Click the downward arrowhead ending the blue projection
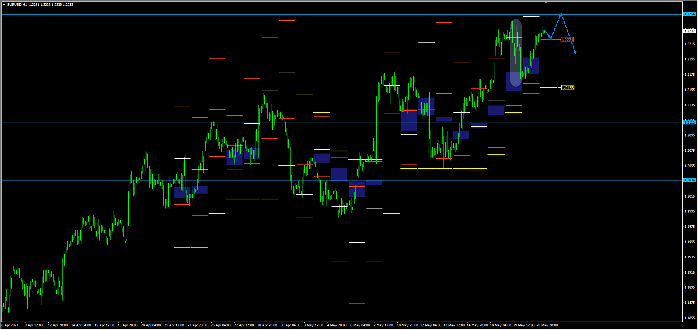 click(x=575, y=53)
